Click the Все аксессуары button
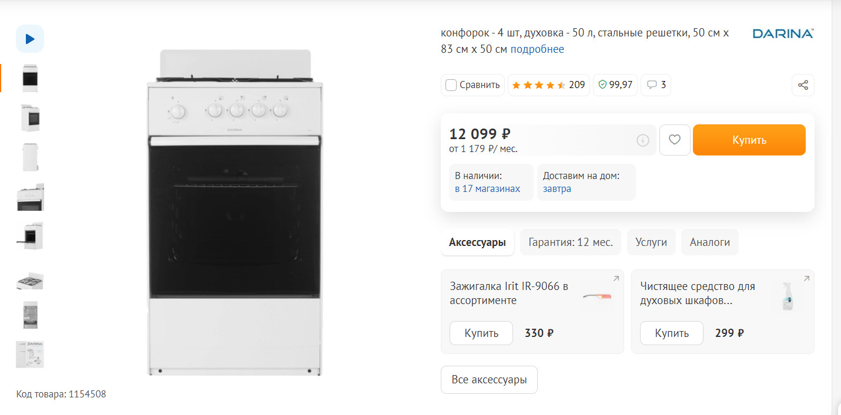Screen dimensions: 841x415 [x=489, y=380]
